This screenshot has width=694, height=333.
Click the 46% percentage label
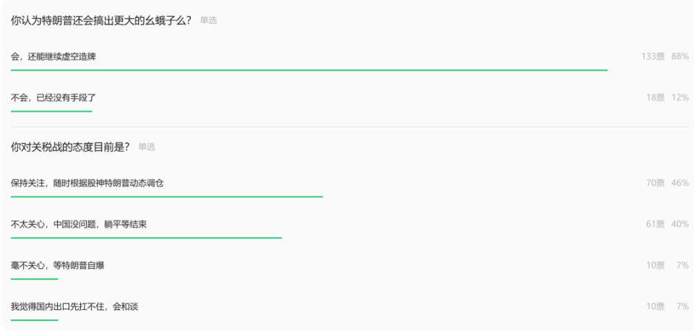[x=680, y=183]
